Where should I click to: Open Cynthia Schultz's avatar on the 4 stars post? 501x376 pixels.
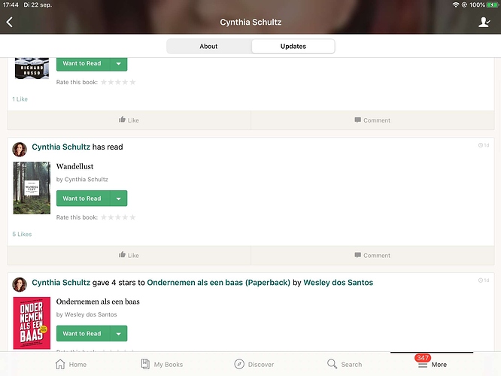pyautogui.click(x=20, y=285)
